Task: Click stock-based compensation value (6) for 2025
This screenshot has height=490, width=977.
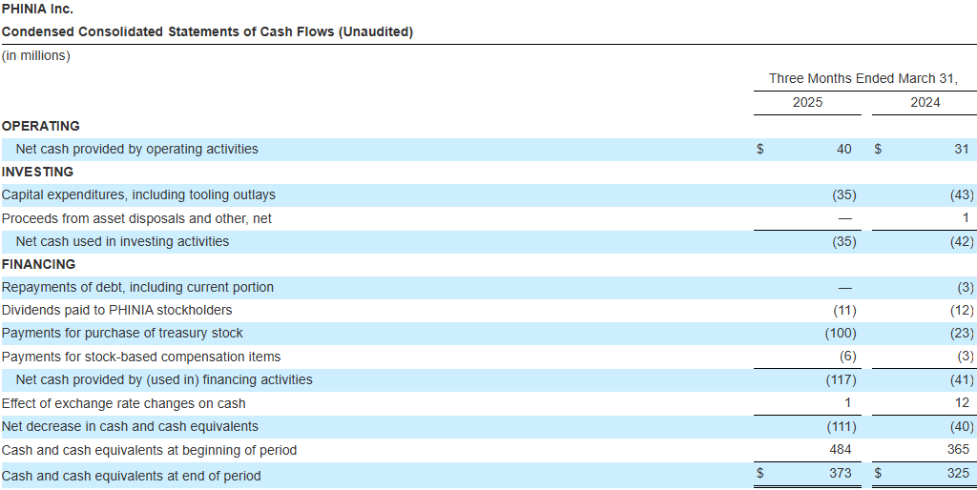Action: point(847,357)
